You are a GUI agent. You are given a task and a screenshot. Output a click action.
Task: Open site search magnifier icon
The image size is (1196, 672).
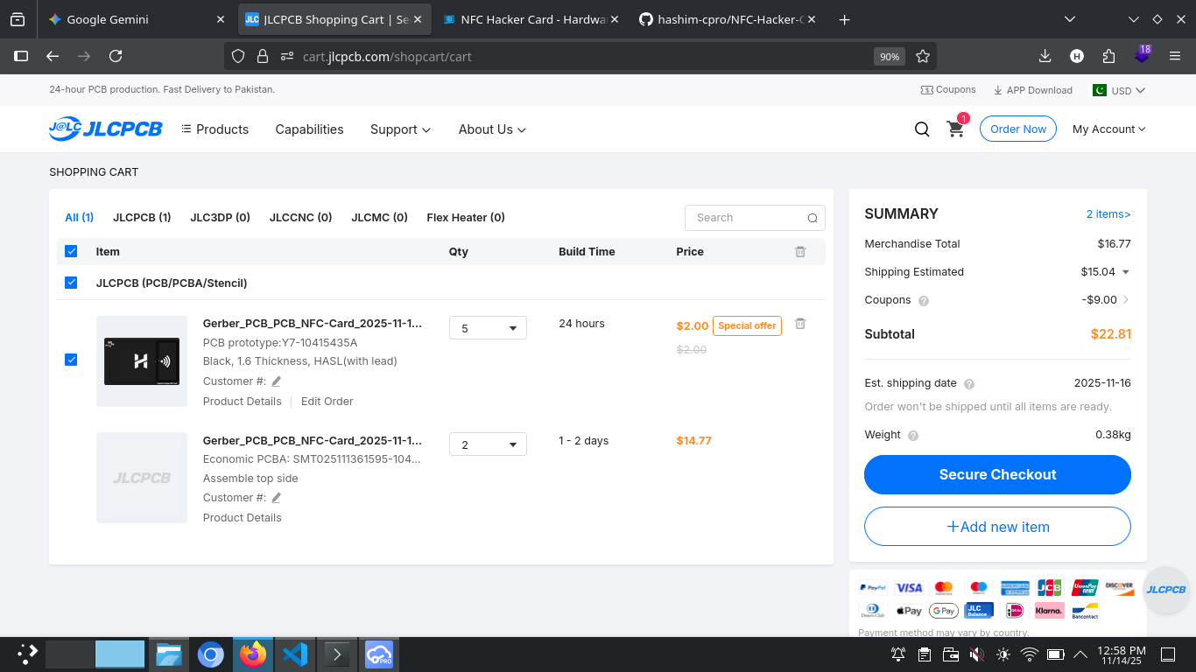[x=922, y=129]
